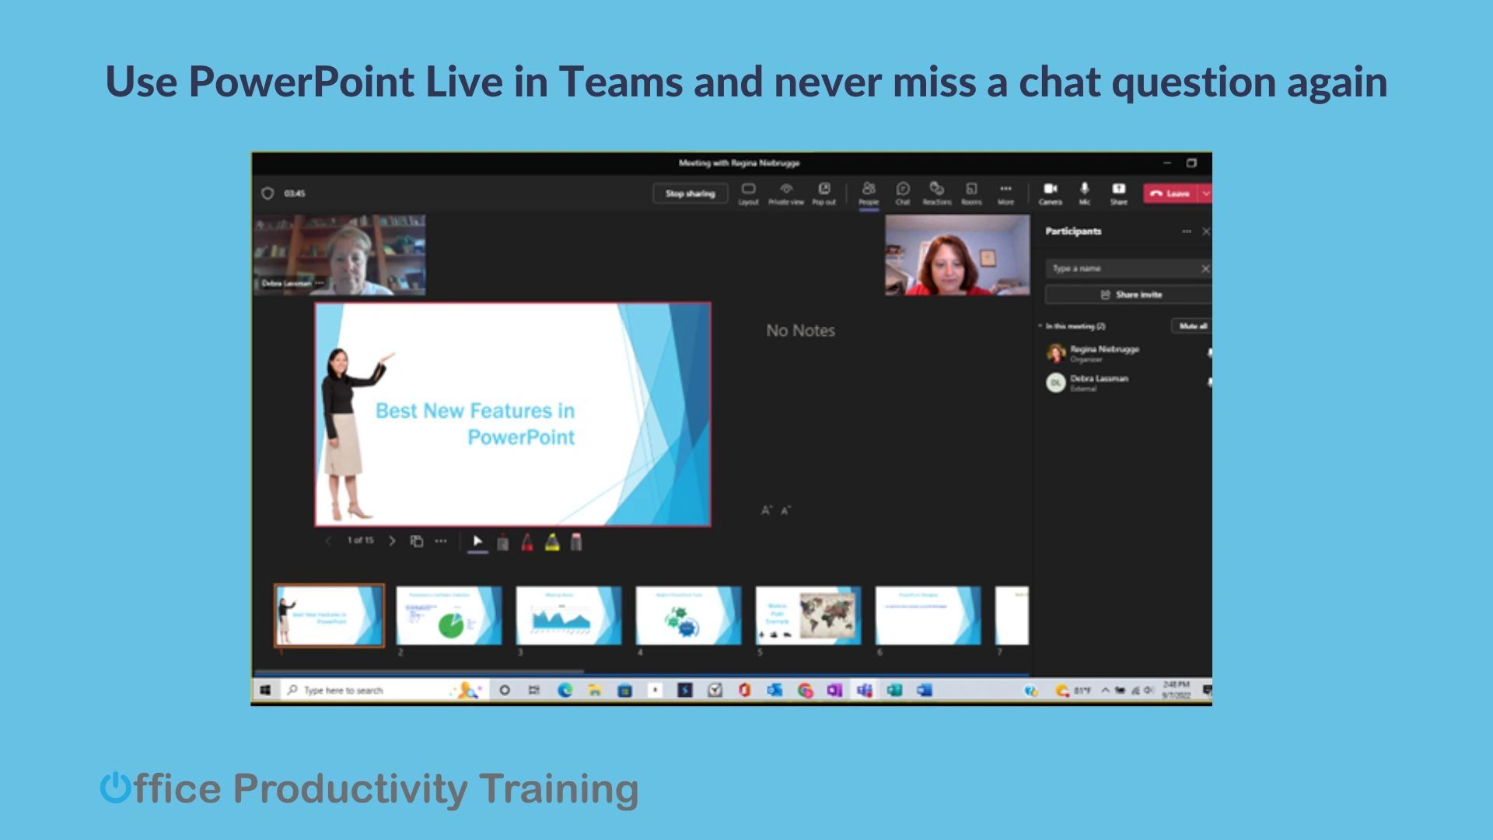Screen dimensions: 1493x840
Task: Open breakout Rooms
Action: (x=970, y=193)
